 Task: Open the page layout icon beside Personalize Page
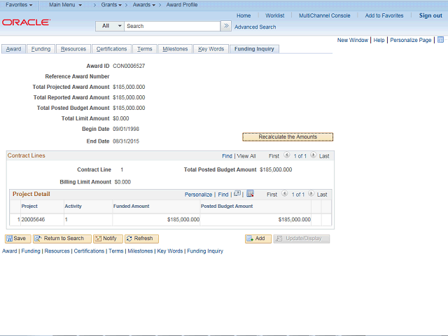click(x=440, y=40)
